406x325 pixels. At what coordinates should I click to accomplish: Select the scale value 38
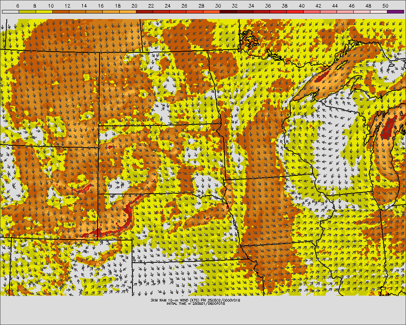285,6
